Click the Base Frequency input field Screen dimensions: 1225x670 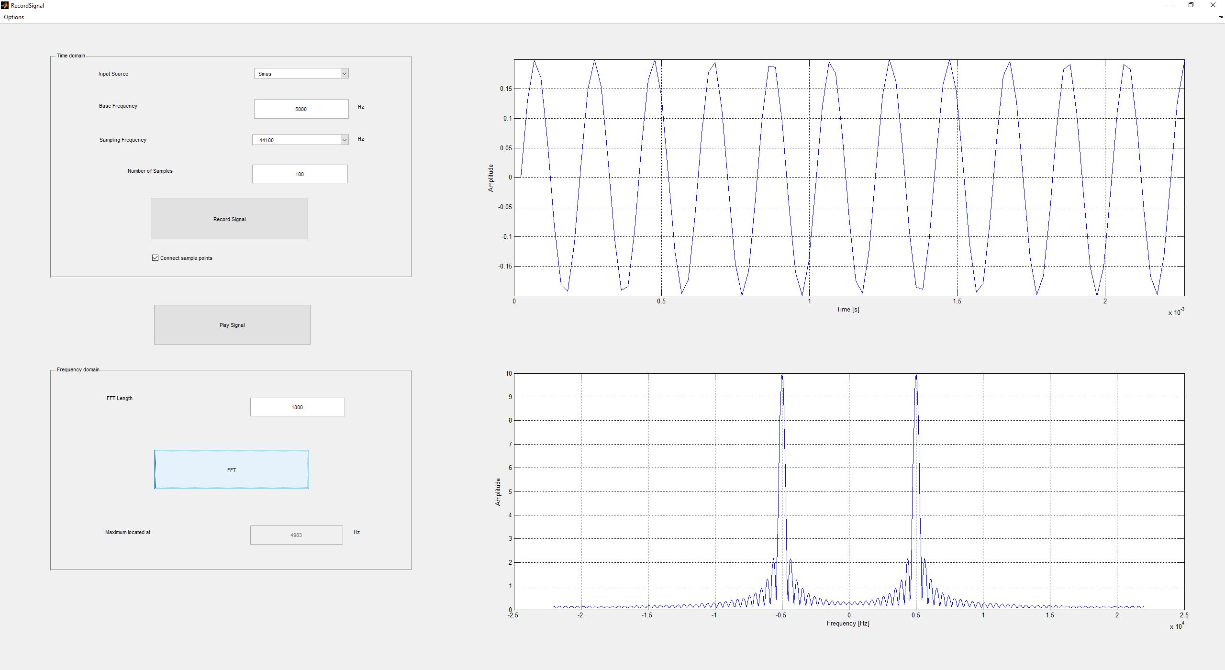[301, 109]
